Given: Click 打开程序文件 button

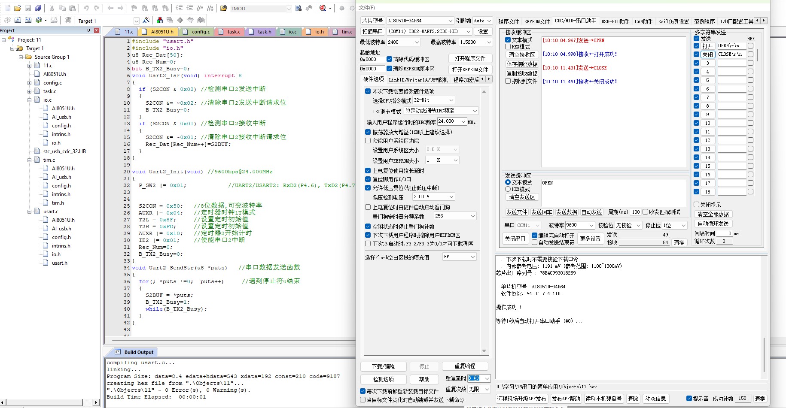Looking at the screenshot, I should pos(470,58).
